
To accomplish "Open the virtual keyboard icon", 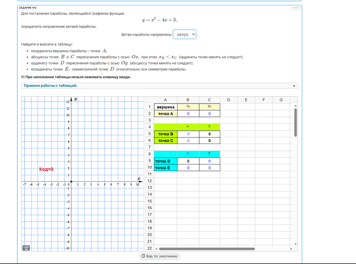I will coord(26,248).
